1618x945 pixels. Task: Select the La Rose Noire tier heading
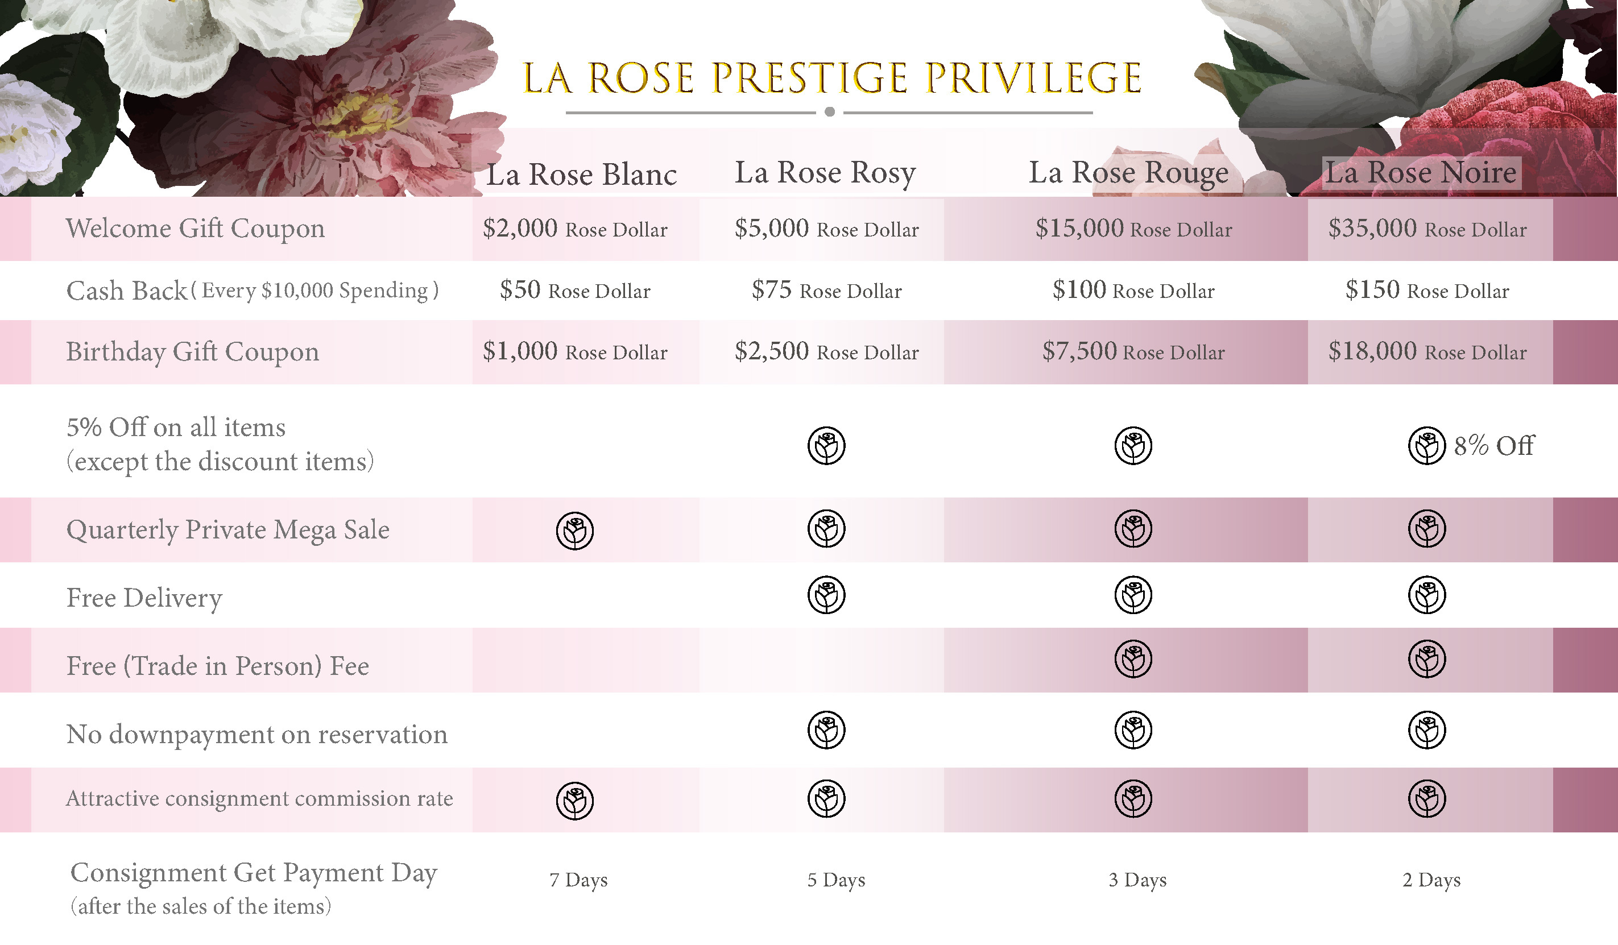(1421, 173)
